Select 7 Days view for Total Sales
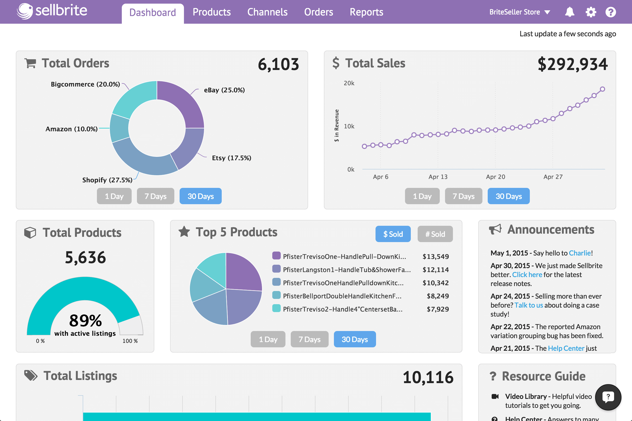632x421 pixels. [x=463, y=196]
